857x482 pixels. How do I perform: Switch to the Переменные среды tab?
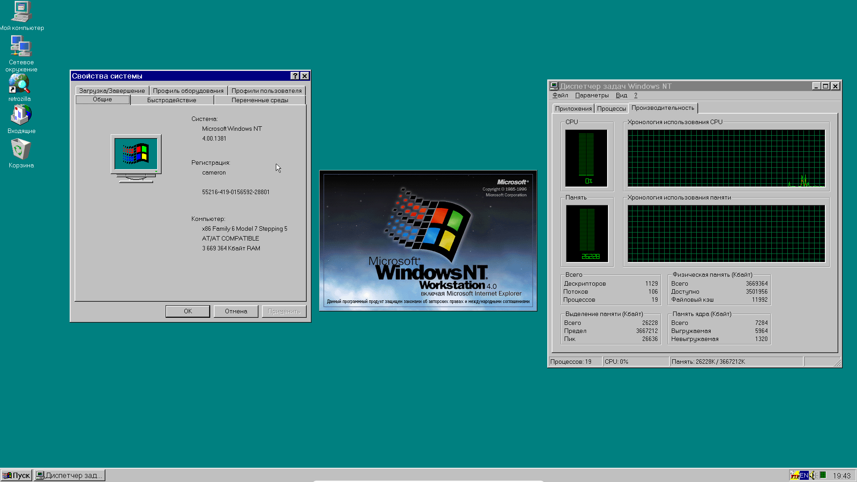(260, 100)
